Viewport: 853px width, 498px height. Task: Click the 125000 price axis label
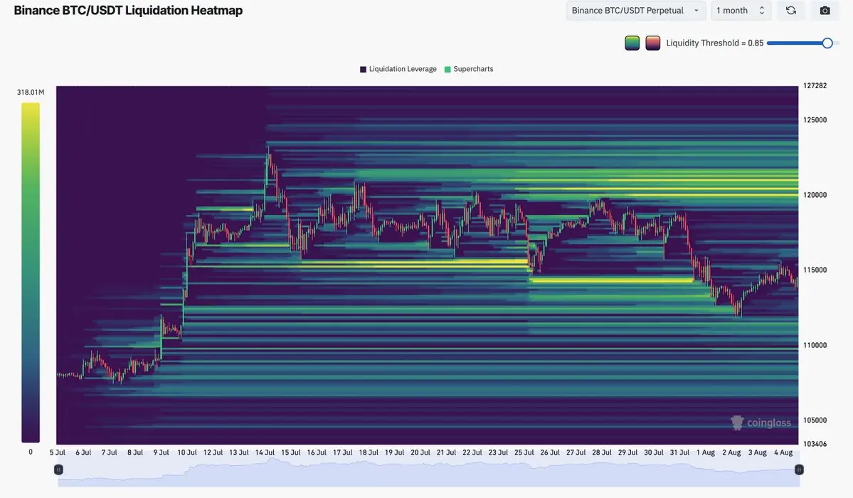(815, 120)
